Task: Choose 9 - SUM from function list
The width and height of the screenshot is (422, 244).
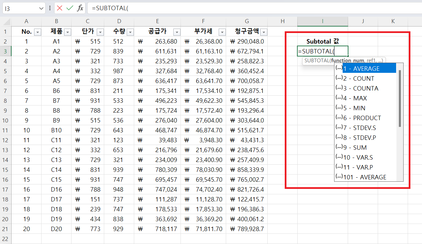Action: [x=366, y=147]
